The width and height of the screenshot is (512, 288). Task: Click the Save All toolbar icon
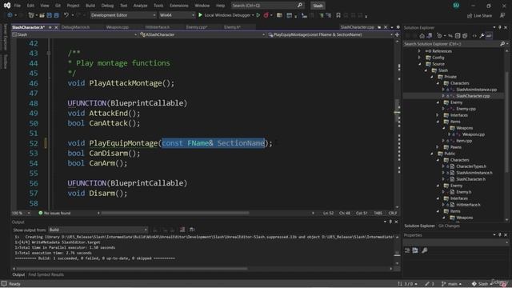[x=57, y=15]
